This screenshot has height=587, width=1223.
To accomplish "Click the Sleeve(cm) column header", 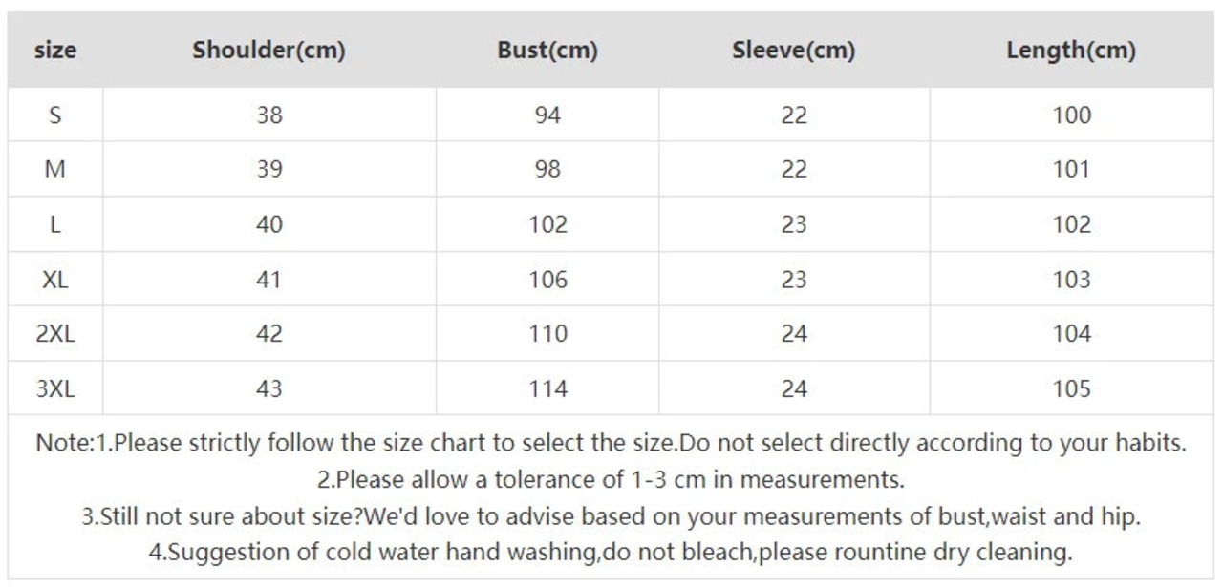I will 794,51.
